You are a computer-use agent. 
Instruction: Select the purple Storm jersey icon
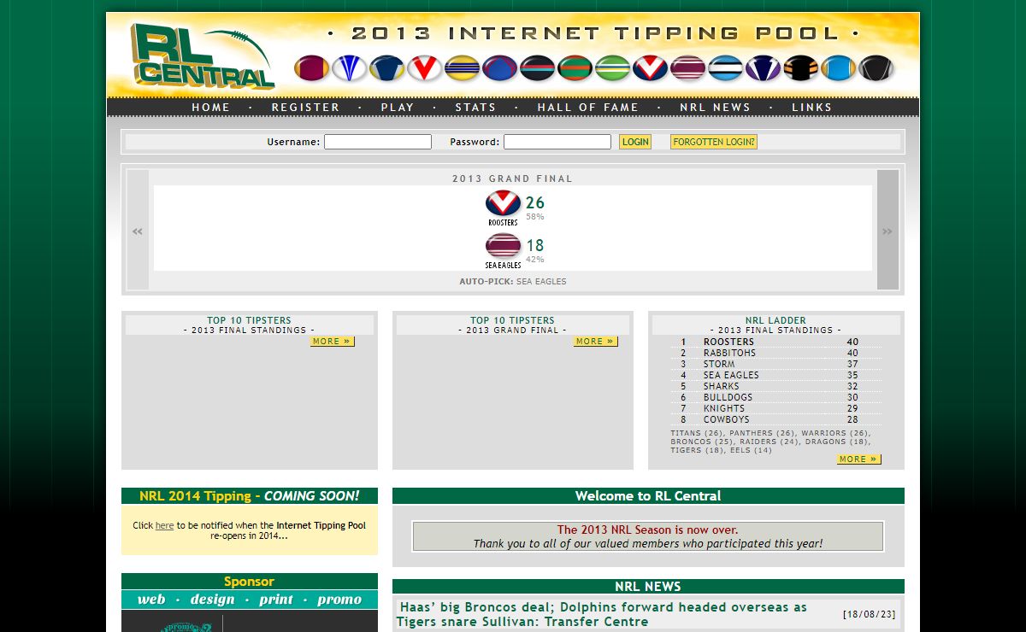pos(764,68)
